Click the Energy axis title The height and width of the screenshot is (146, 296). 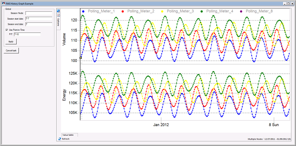pos(64,95)
